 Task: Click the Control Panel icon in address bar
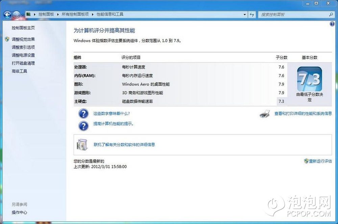tap(28, 14)
